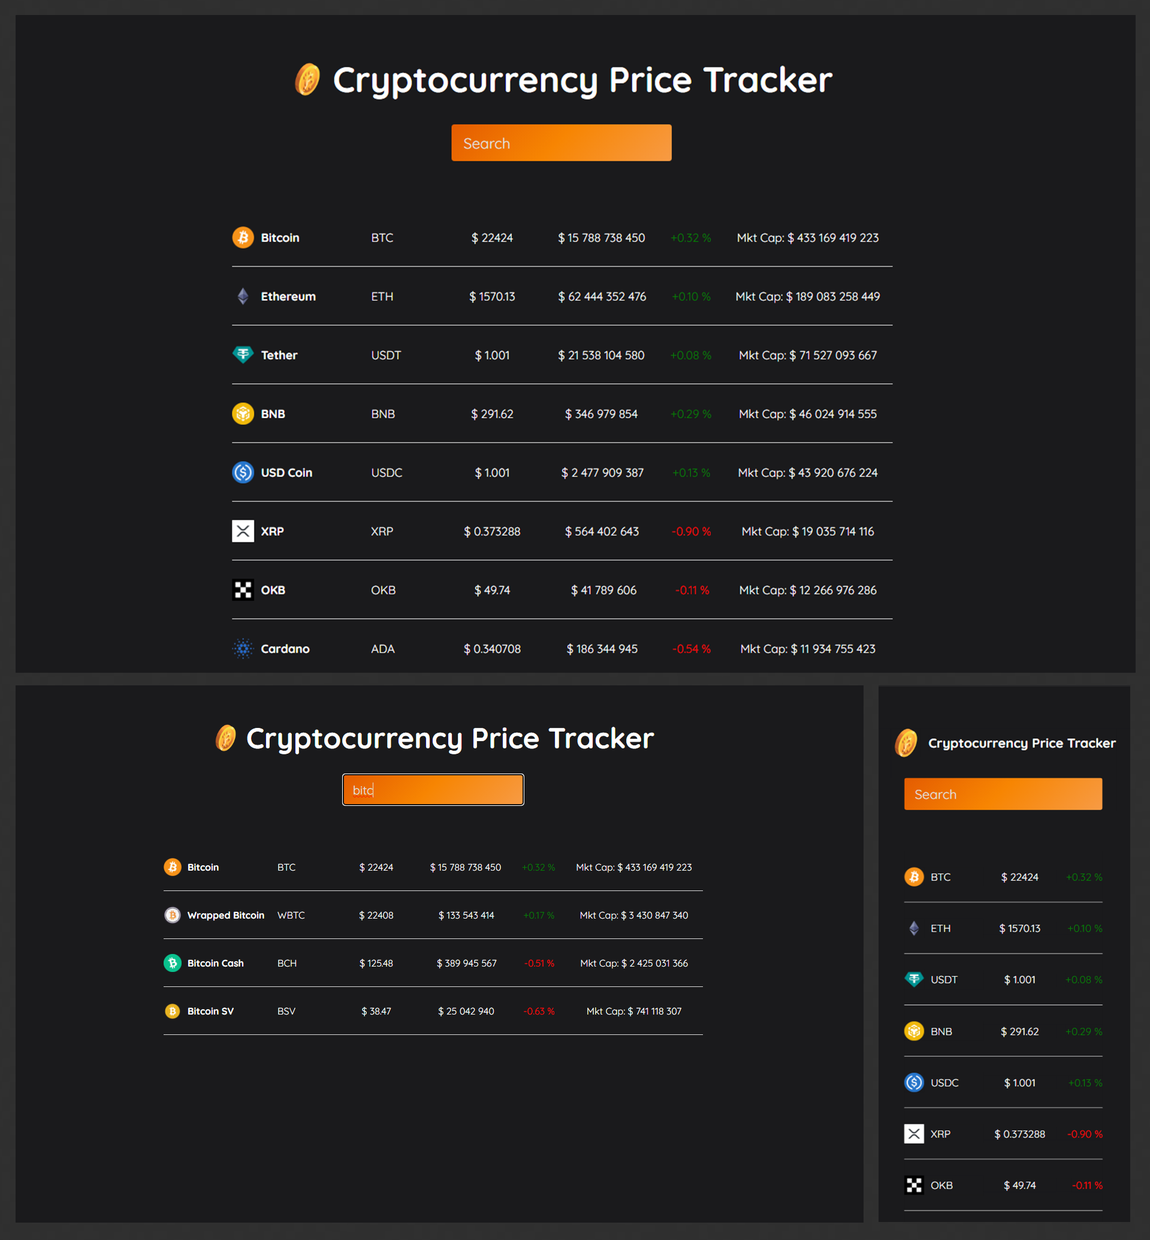The image size is (1150, 1240).
Task: Click the Ethereum diamond icon
Action: pyautogui.click(x=243, y=296)
